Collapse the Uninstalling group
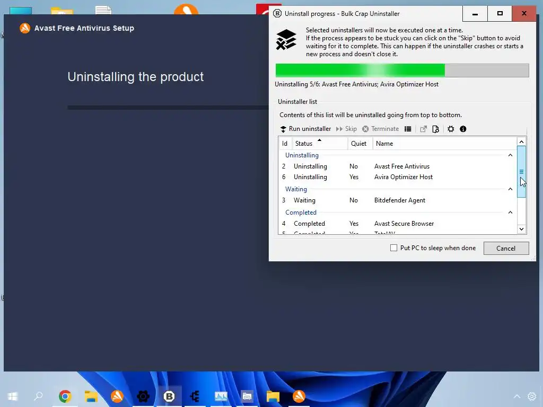543x407 pixels. pos(510,155)
